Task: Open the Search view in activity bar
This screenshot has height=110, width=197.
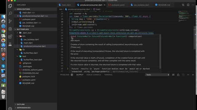Action: point(10,13)
